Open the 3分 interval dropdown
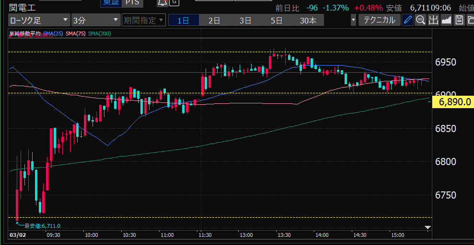 [x=95, y=20]
